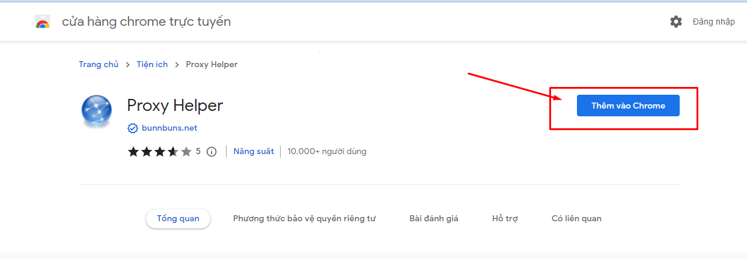Switch to Phương thức bảo vệ quyền riêng tư tab
The image size is (747, 259).
tap(304, 219)
